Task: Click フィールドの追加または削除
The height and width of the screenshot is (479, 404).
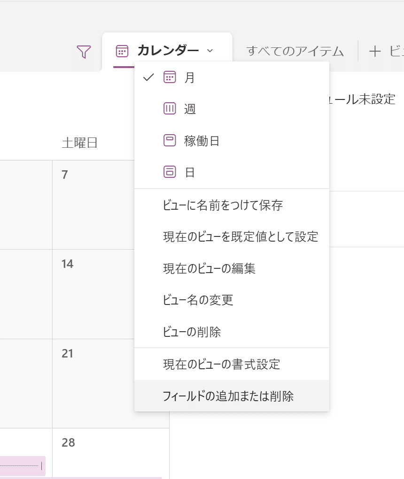Action: [232, 396]
